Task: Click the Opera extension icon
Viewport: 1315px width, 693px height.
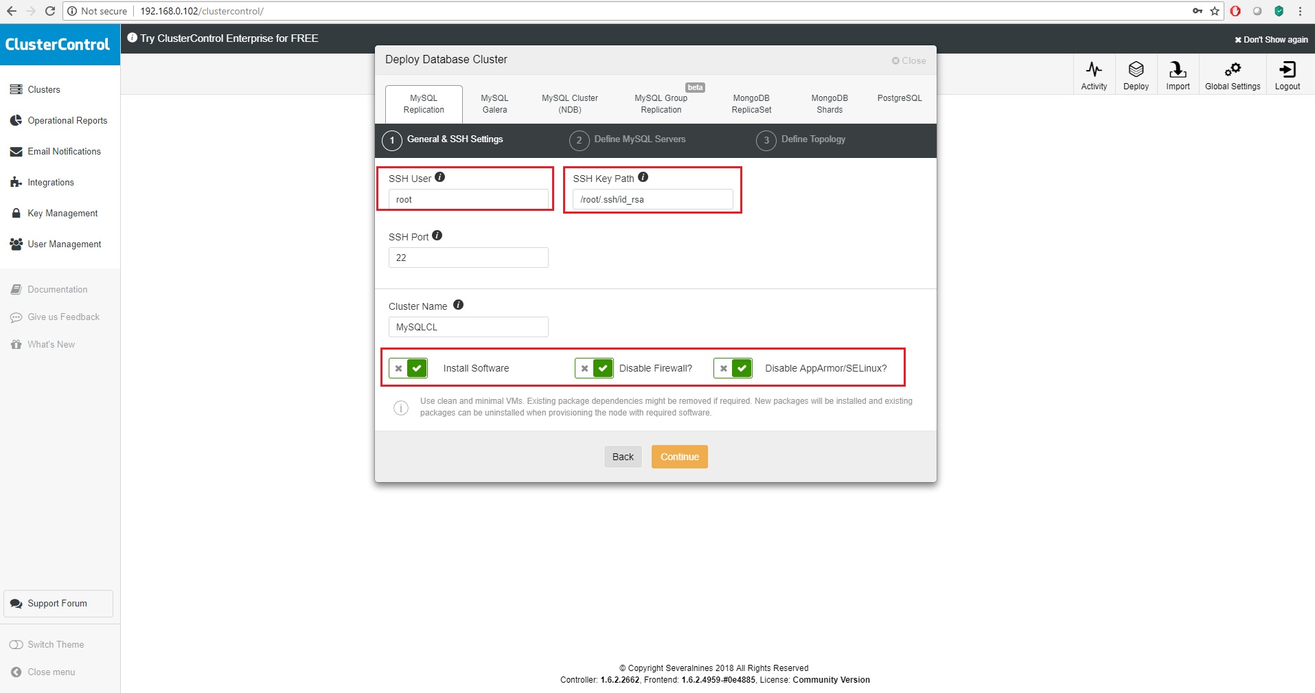Action: point(1235,11)
